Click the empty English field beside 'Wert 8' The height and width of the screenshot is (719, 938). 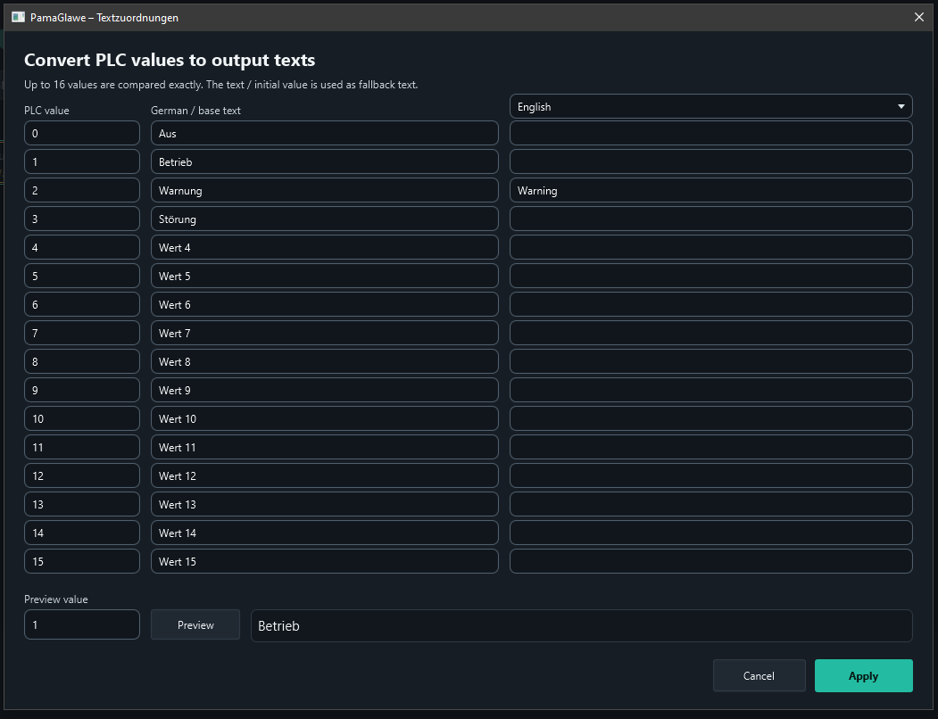point(710,361)
